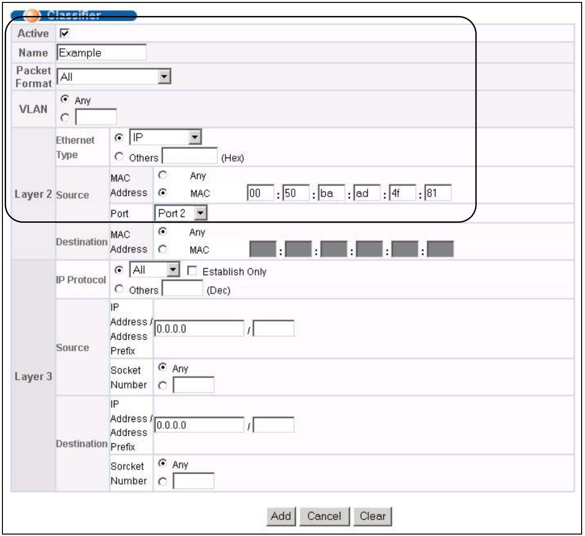
Task: Click Layer 3 Destination IP Address field
Action: tap(199, 425)
